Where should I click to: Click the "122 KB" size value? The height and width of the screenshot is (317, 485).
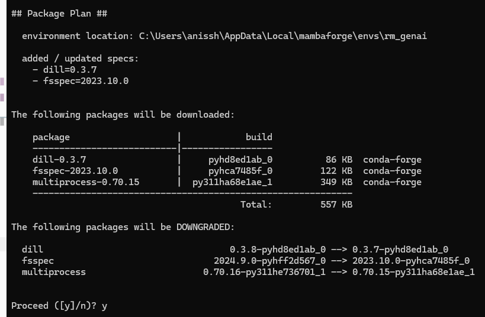pyautogui.click(x=336, y=171)
